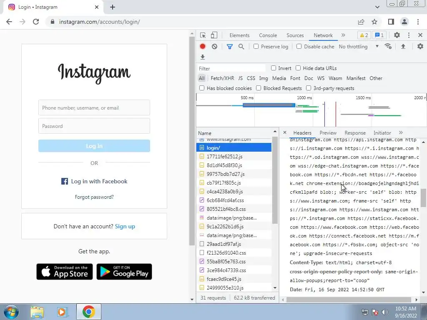Open the tab search dropdown arrow
427x320 pixels.
tap(377, 7)
